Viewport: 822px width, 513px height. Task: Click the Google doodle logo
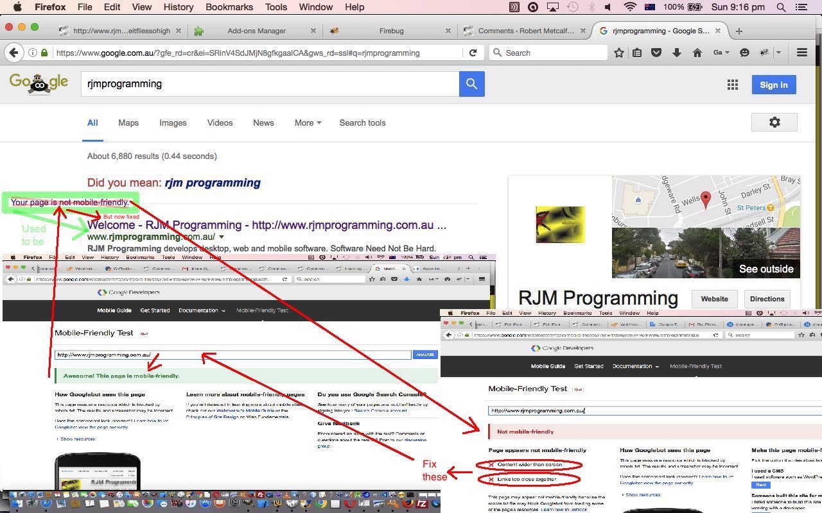pos(39,83)
